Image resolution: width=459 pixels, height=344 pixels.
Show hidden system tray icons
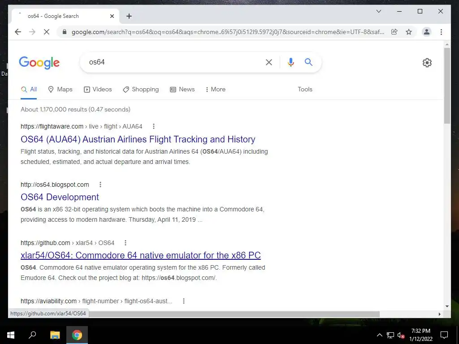[379, 335]
